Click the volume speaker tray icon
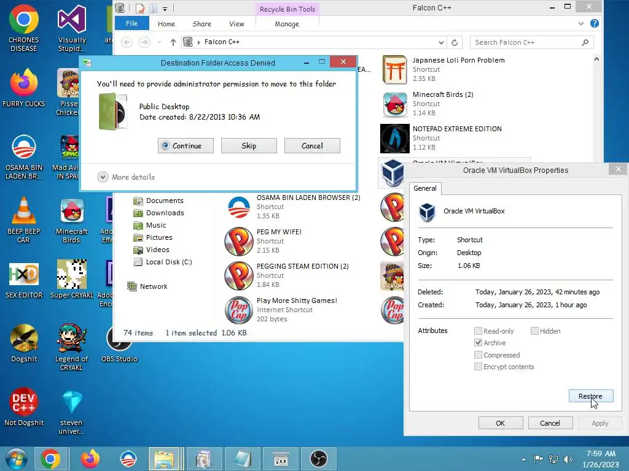 (568, 459)
